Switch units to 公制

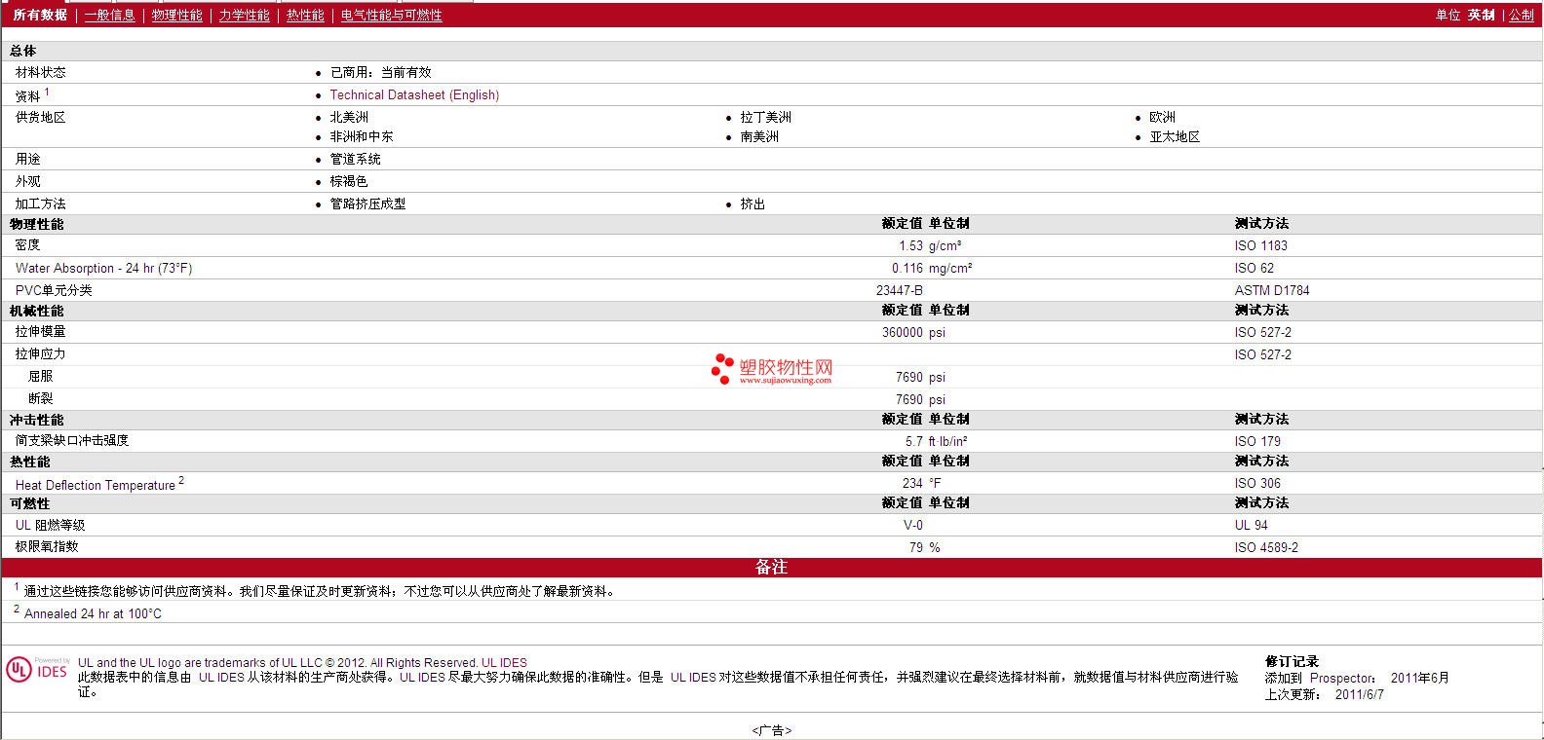[1522, 15]
